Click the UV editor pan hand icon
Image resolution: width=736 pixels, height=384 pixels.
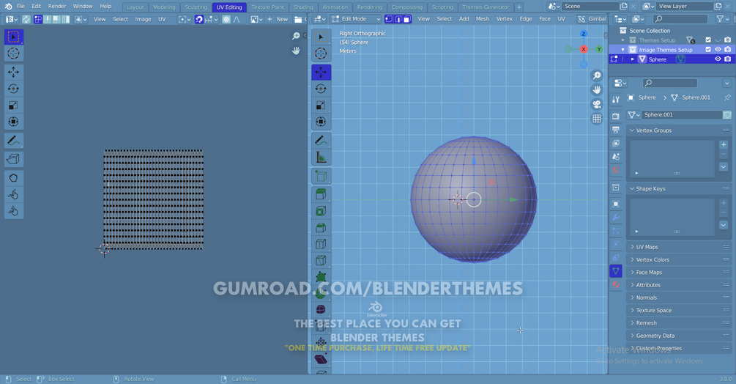click(x=296, y=51)
